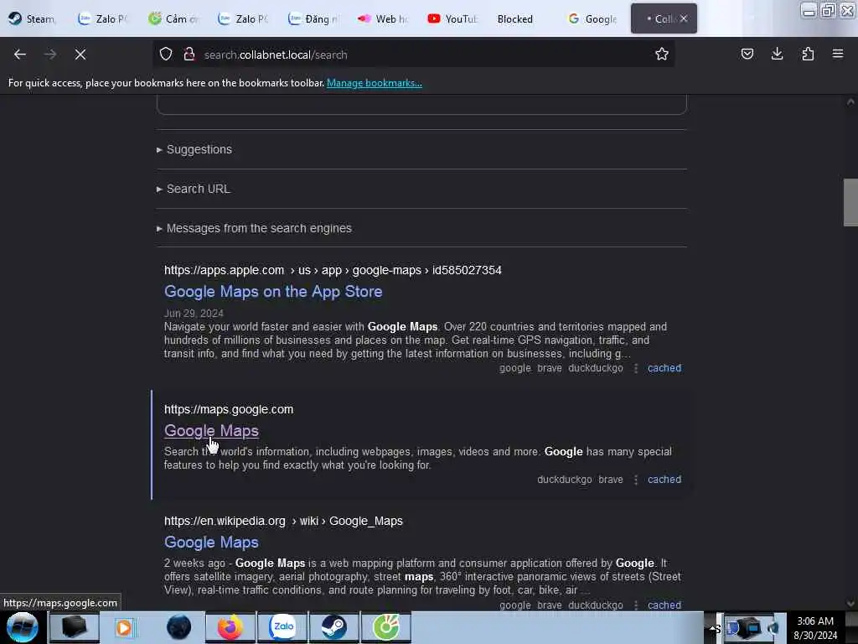
Task: Open the tracking protection shield icon
Action: click(x=166, y=55)
